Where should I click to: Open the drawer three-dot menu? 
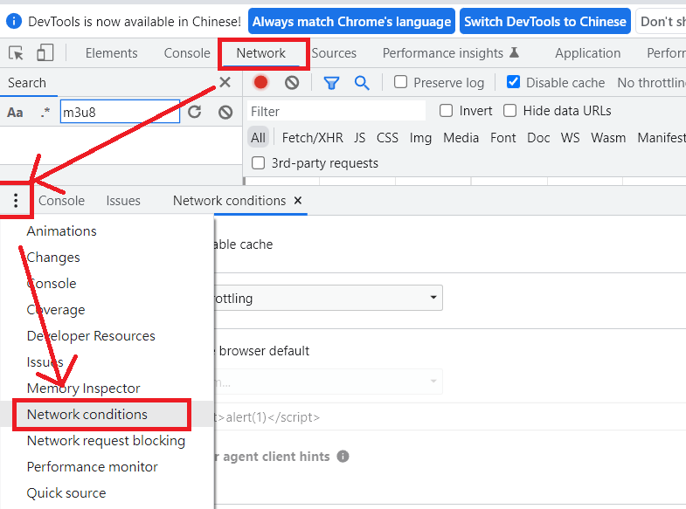16,201
